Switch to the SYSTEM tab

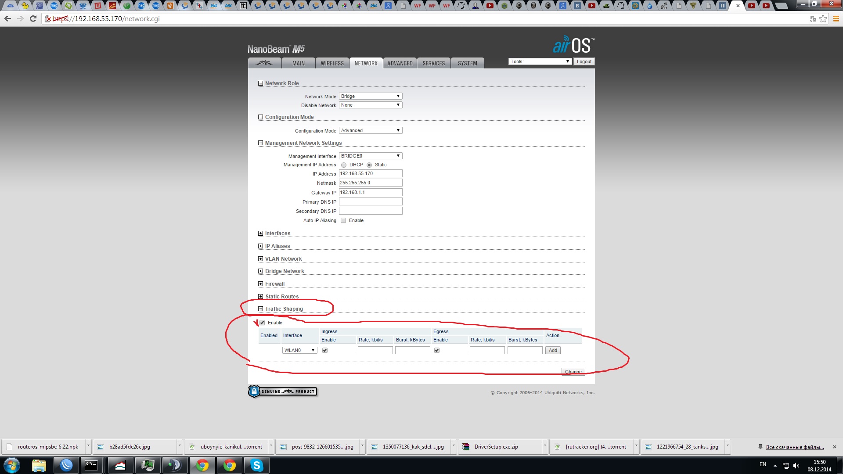point(467,63)
